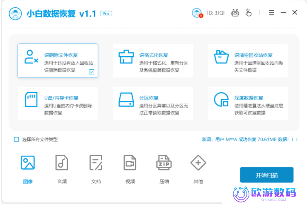Select U盘/内存卡恢复 SD card icon
The image size is (307, 205).
(x=31, y=100)
